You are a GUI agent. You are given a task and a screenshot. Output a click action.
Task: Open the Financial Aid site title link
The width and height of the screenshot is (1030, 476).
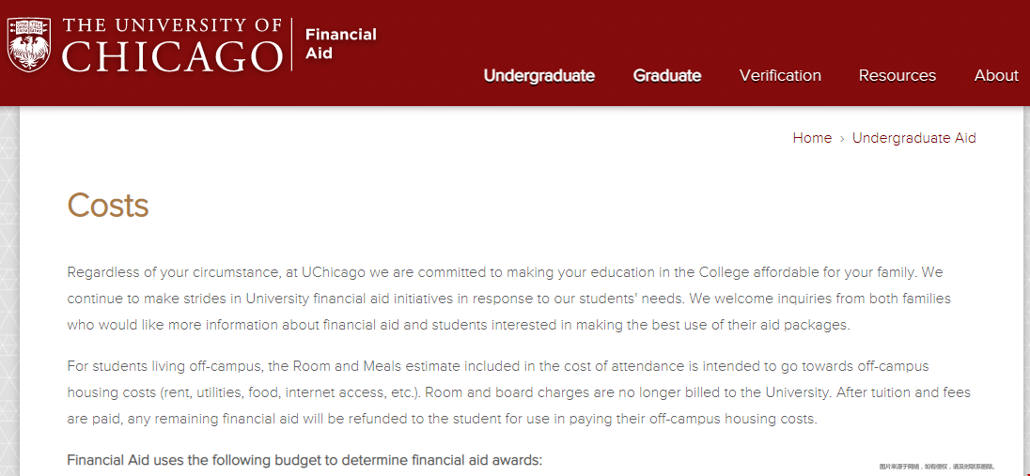(x=341, y=43)
